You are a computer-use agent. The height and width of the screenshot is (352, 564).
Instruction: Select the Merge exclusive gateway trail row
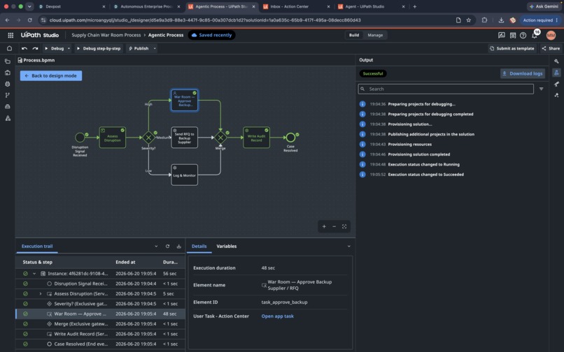click(100, 324)
